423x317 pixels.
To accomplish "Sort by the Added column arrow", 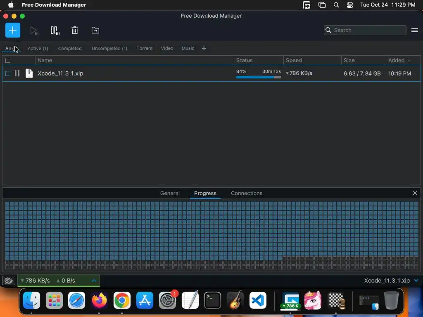I will point(409,60).
